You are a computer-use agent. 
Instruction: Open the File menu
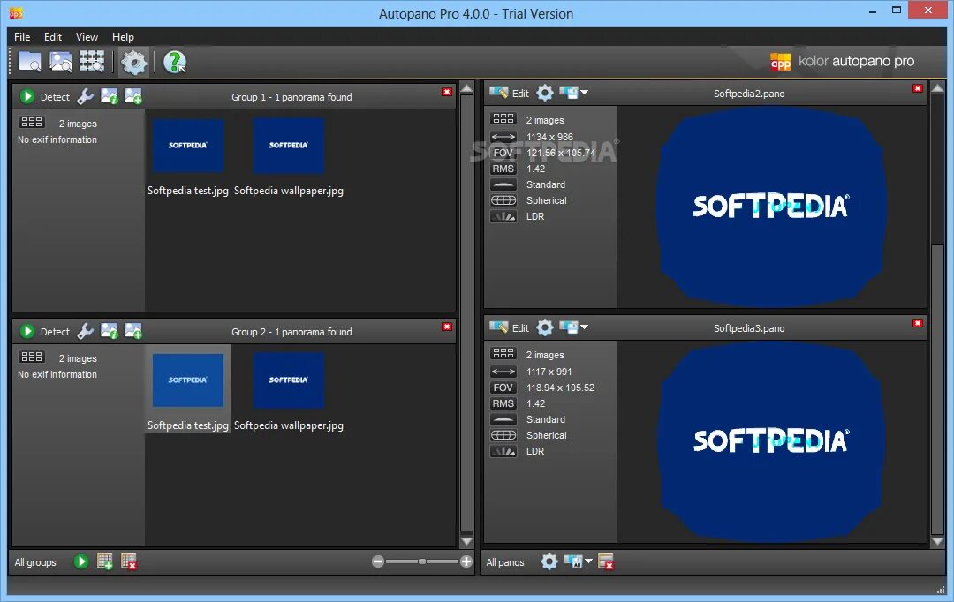pos(22,36)
